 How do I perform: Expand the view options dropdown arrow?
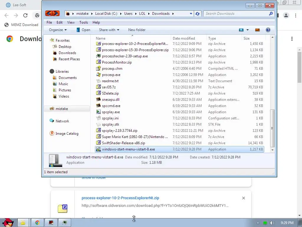pyautogui.click(x=247, y=30)
